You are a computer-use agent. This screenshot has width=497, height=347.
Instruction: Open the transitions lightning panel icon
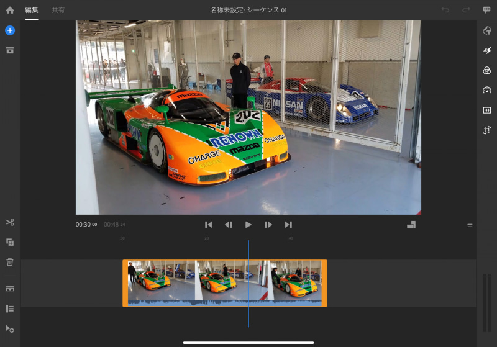click(487, 50)
